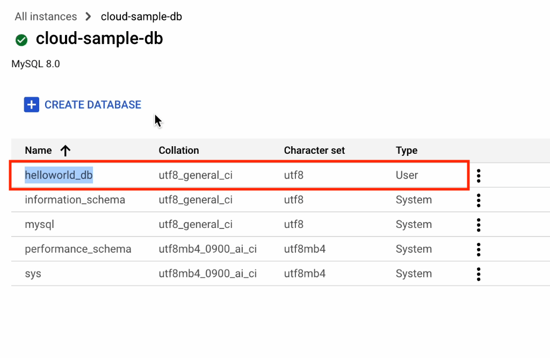Click the blue plus icon for Create Database

click(32, 105)
